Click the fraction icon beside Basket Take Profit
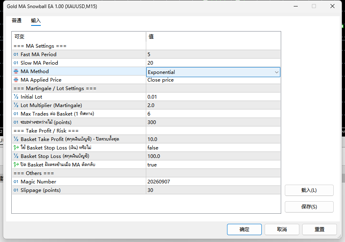 click(x=16, y=139)
